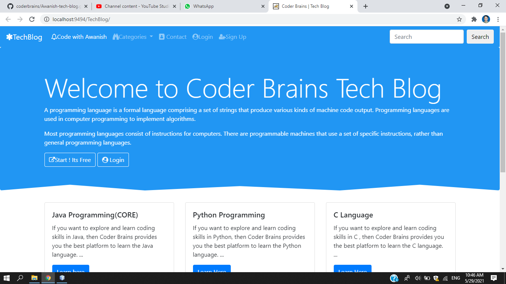
Task: Click the Login button in the hero banner
Action: [113, 160]
